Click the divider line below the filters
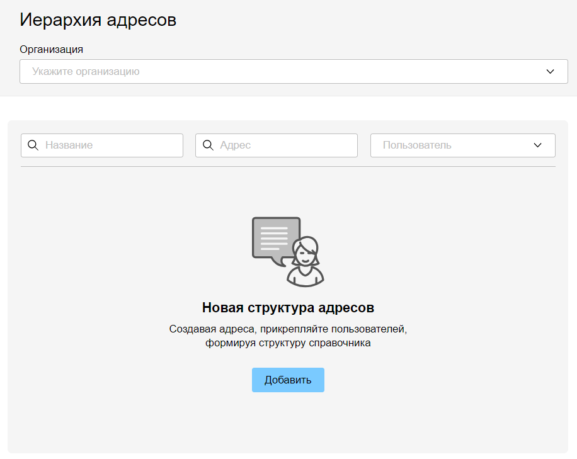Image resolution: width=577 pixels, height=459 pixels. click(x=288, y=167)
